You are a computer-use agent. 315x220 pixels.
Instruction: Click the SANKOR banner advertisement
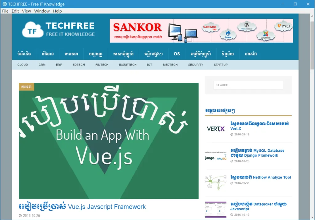pyautogui.click(x=201, y=31)
